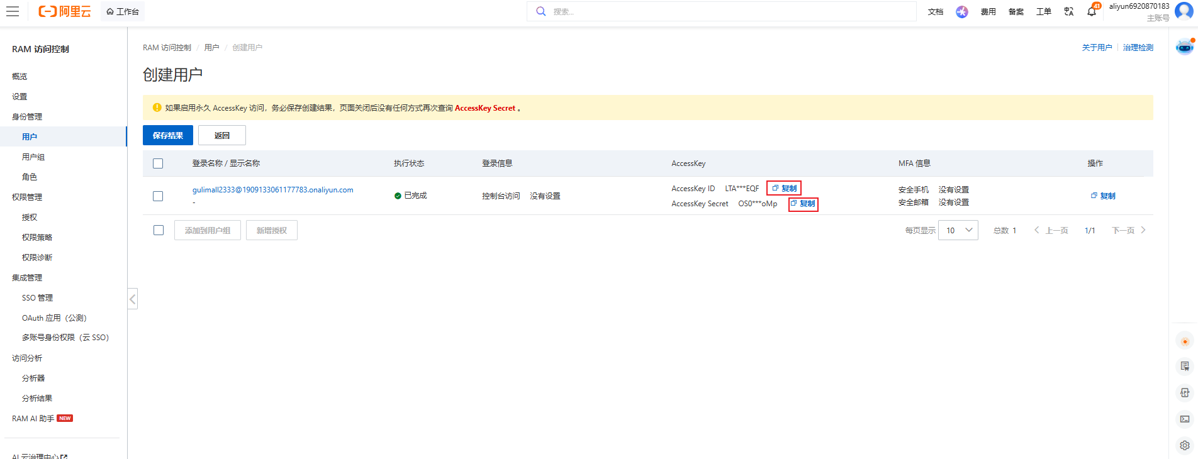
Task: Open 费用 in the top bar
Action: 988,11
